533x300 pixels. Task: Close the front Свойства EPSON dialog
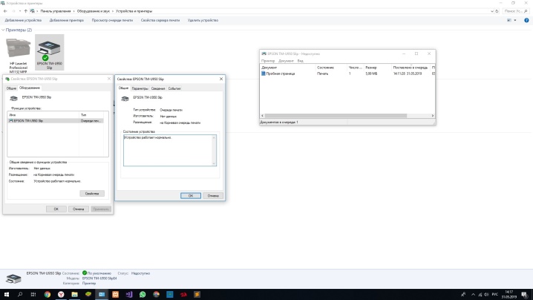221,79
